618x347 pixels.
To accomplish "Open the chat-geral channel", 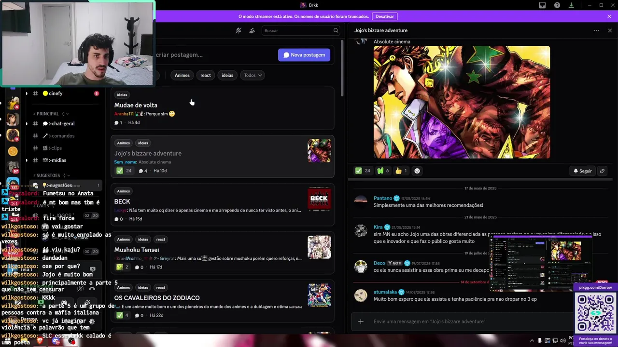I will (66, 124).
